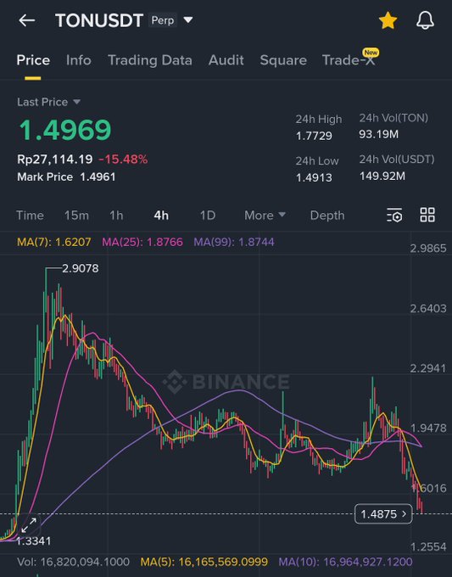This screenshot has height=577, width=452.
Task: Tap the 24h Vol(TON) value 93.19M
Action: (x=379, y=134)
